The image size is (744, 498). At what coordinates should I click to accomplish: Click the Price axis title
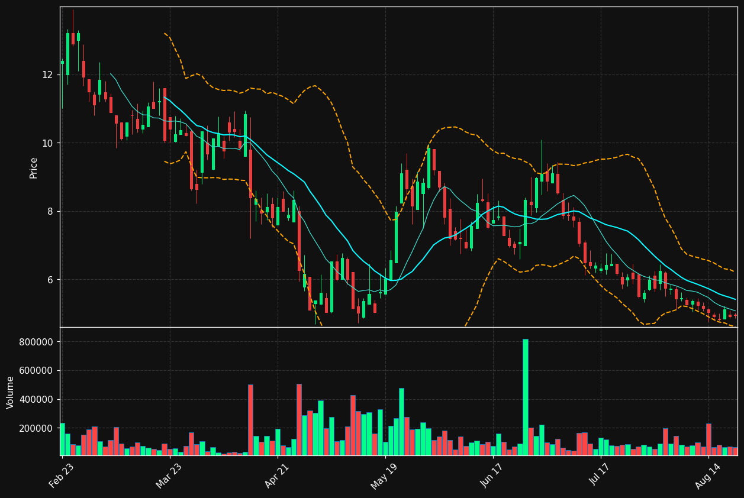click(34, 167)
